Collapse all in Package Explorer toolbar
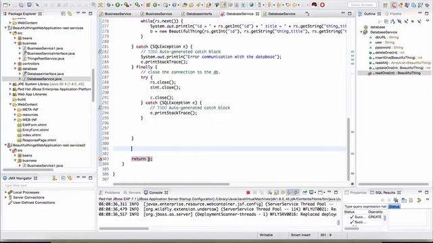433x243 pixels. tap(63, 13)
